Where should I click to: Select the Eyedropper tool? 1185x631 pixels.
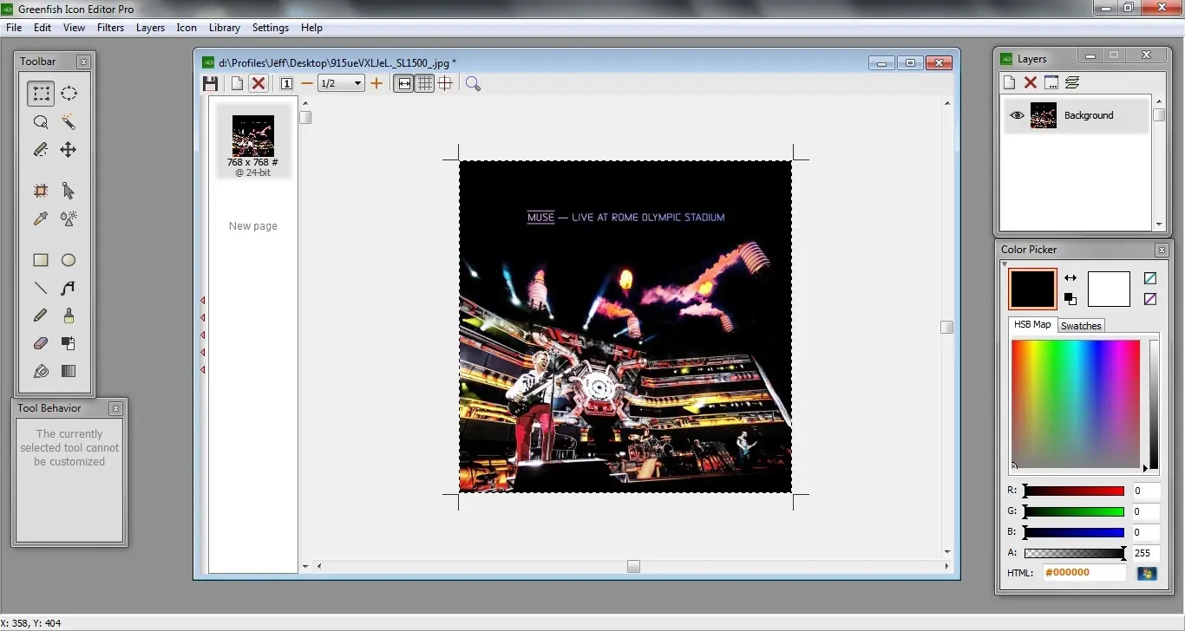(x=41, y=218)
